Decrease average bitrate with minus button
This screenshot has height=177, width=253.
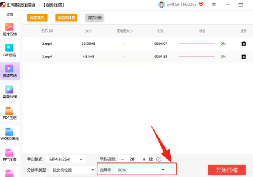coord(123,159)
